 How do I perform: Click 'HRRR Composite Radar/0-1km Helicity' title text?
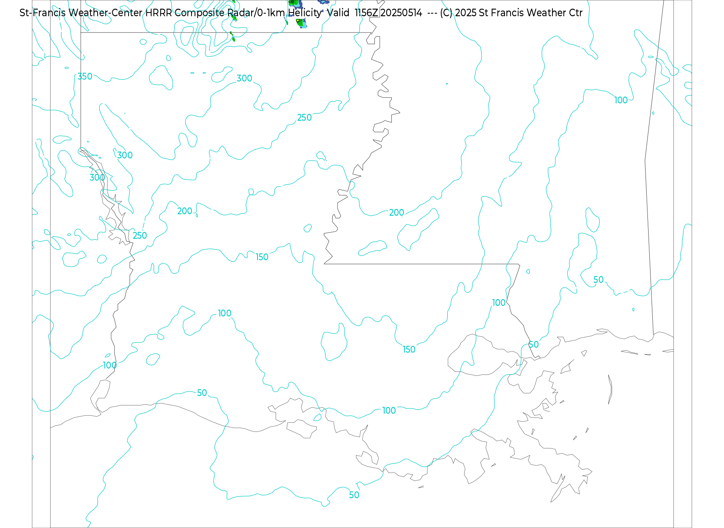233,13
